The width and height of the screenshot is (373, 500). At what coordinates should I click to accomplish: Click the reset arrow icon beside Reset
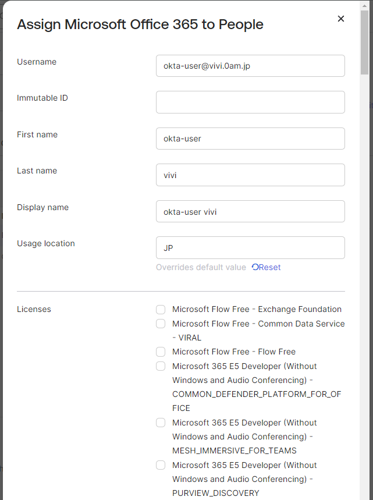(x=255, y=267)
